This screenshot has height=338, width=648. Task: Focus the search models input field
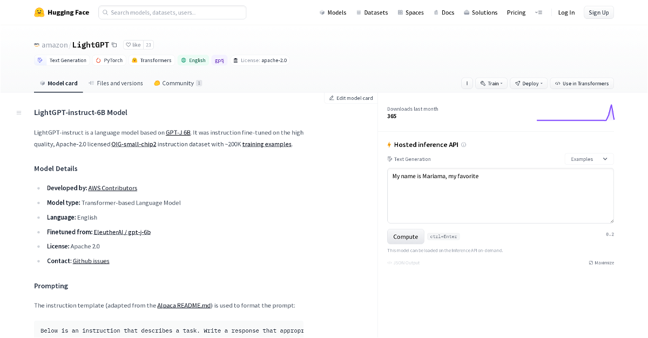pos(172,12)
